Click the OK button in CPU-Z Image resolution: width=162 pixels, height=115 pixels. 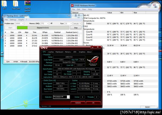point(93,103)
